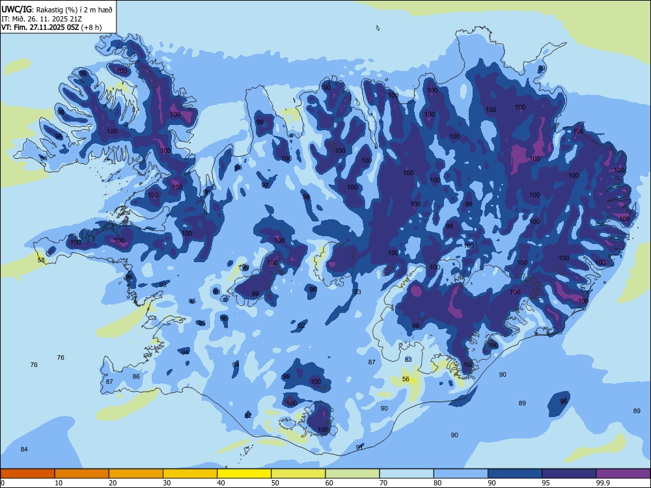
Task: Pick the light green 60–70 legend swatch
Action: click(352, 474)
